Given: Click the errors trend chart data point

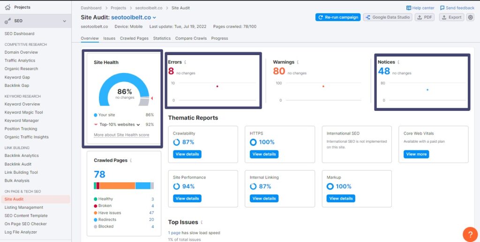Looking at the screenshot, I should (217, 86).
